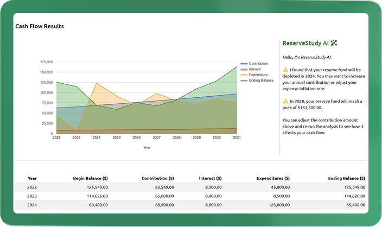This screenshot has width=382, height=227.
Task: Click warning icon beside 2028 peak message
Action: tap(285, 101)
